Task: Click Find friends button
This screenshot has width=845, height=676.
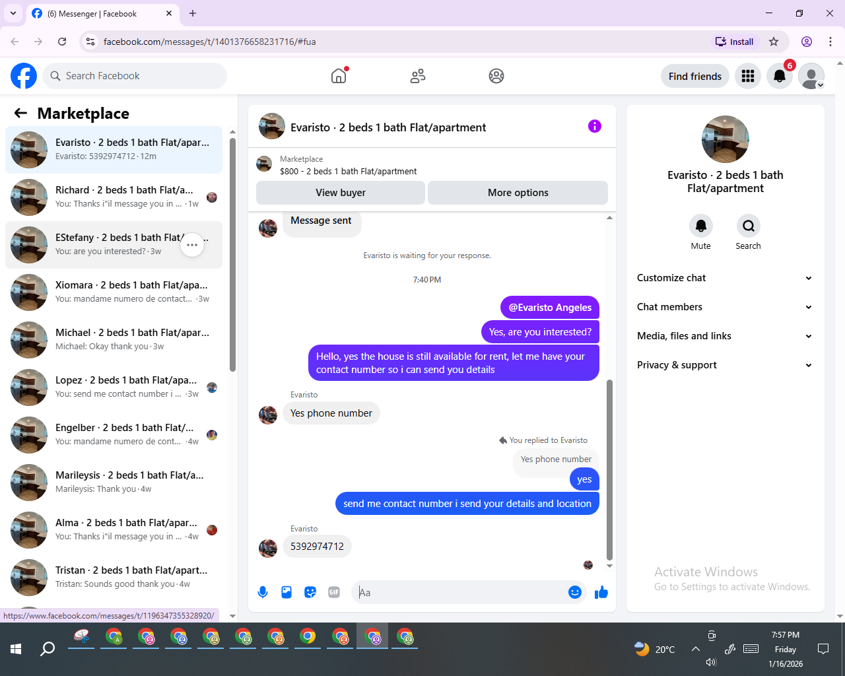Action: click(695, 76)
